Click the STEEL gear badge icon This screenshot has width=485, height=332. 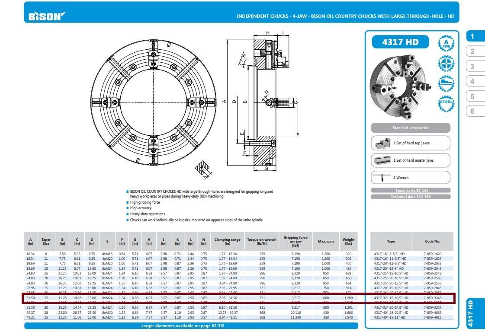(x=446, y=104)
